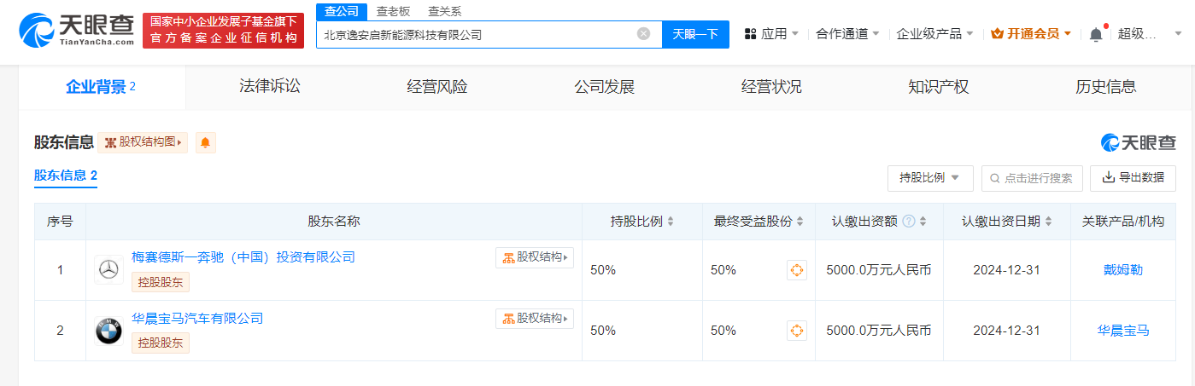Image resolution: width=1195 pixels, height=386 pixels.
Task: Select the 企业背景 tab
Action: click(x=101, y=87)
